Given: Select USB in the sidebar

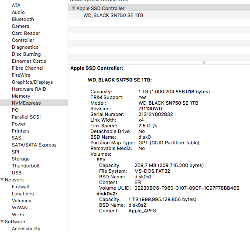Looking at the screenshot, I should click(17, 173).
